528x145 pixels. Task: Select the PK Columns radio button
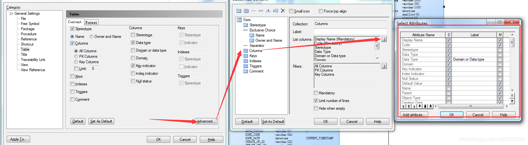click(x=76, y=56)
